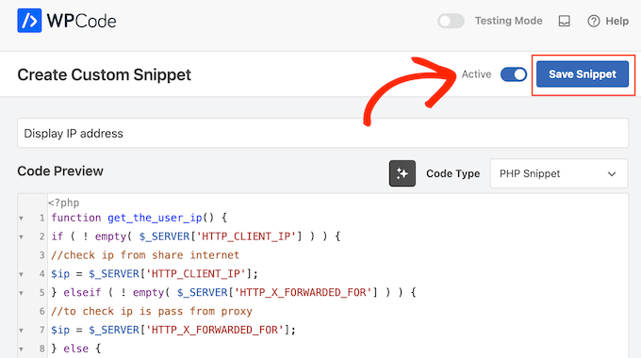
Task: Click the Display IP address title field
Action: pyautogui.click(x=323, y=133)
